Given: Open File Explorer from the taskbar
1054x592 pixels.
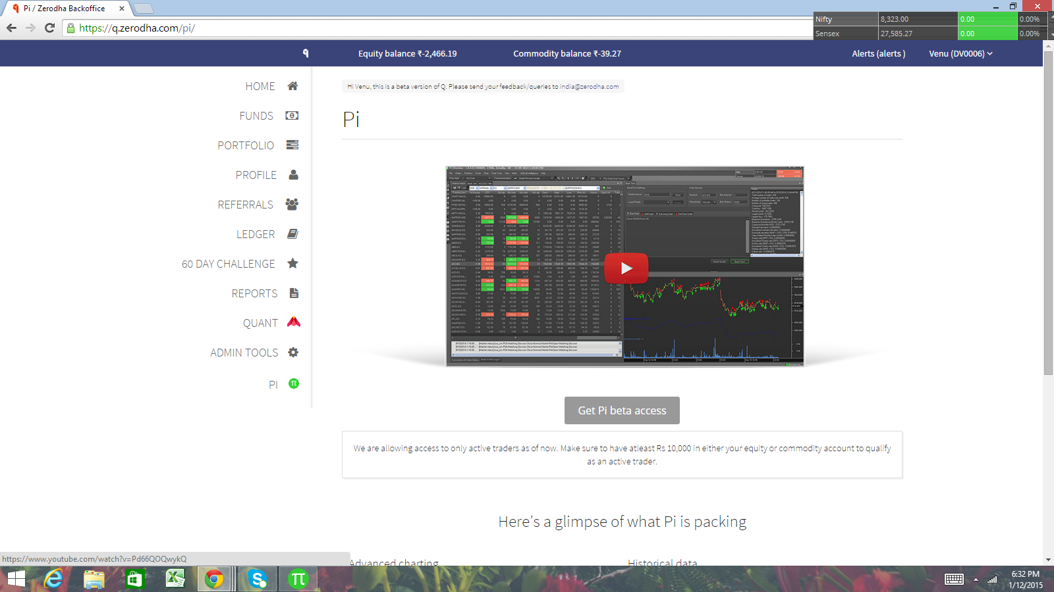Looking at the screenshot, I should 94,579.
